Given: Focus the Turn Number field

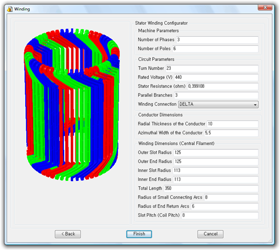Looking at the screenshot, I should [211, 68].
